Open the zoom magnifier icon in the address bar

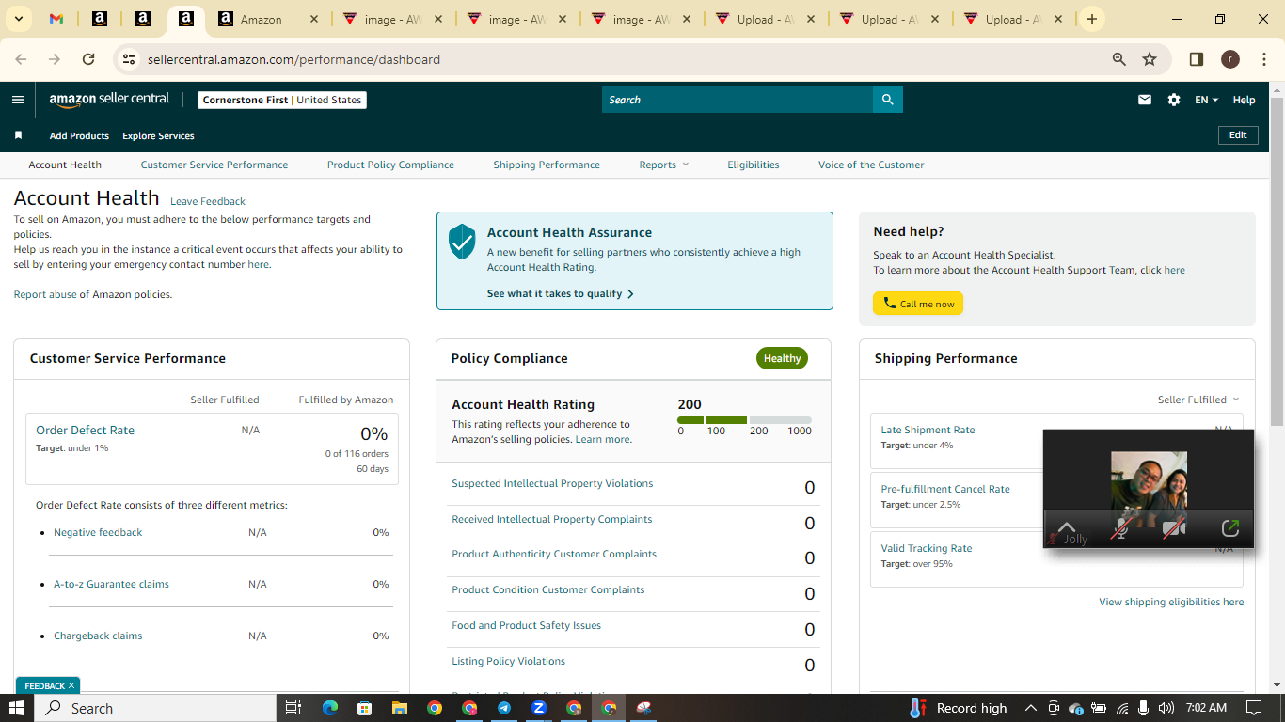tap(1119, 59)
